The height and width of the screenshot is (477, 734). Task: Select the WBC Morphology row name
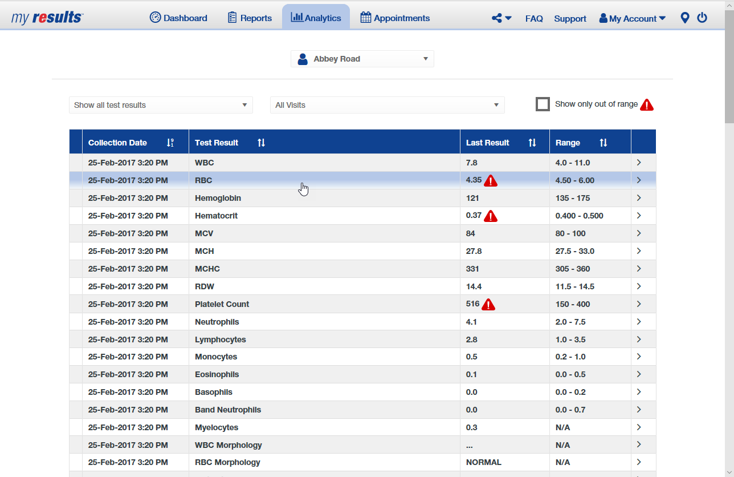pos(229,445)
